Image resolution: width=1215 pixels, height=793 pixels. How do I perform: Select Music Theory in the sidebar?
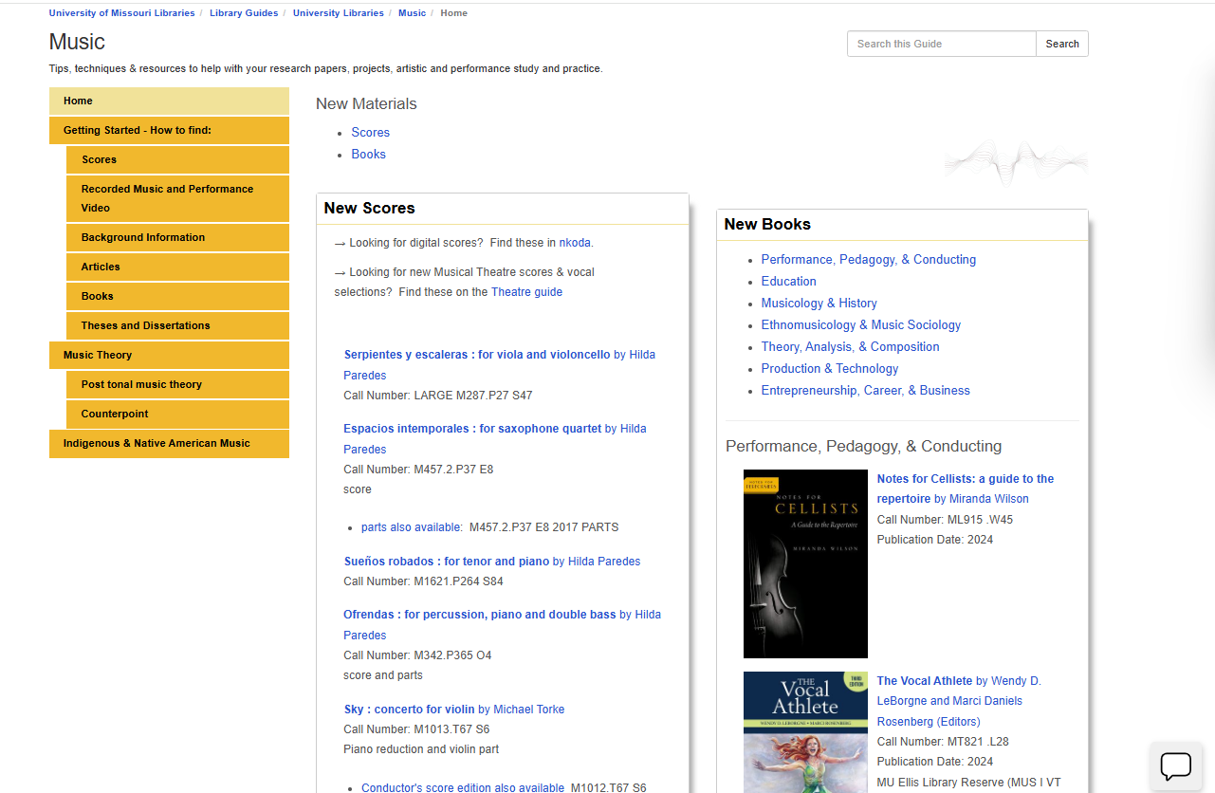[98, 356]
